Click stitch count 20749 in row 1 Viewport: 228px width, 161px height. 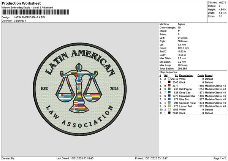click(x=174, y=79)
